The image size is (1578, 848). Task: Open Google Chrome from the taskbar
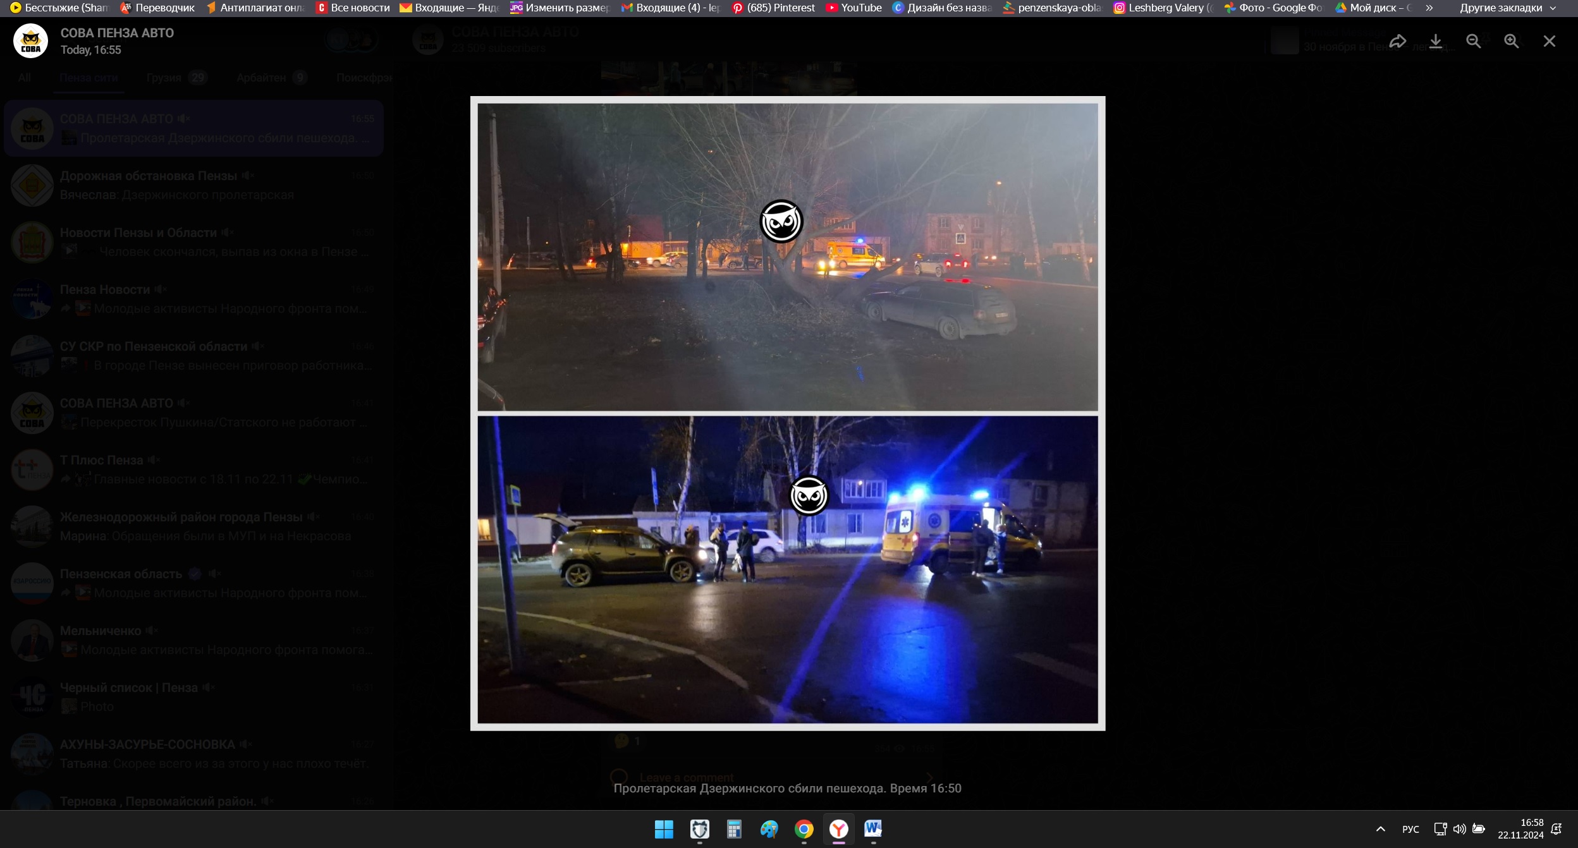click(804, 829)
